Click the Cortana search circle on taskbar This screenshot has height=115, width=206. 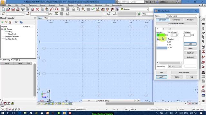click(8, 113)
